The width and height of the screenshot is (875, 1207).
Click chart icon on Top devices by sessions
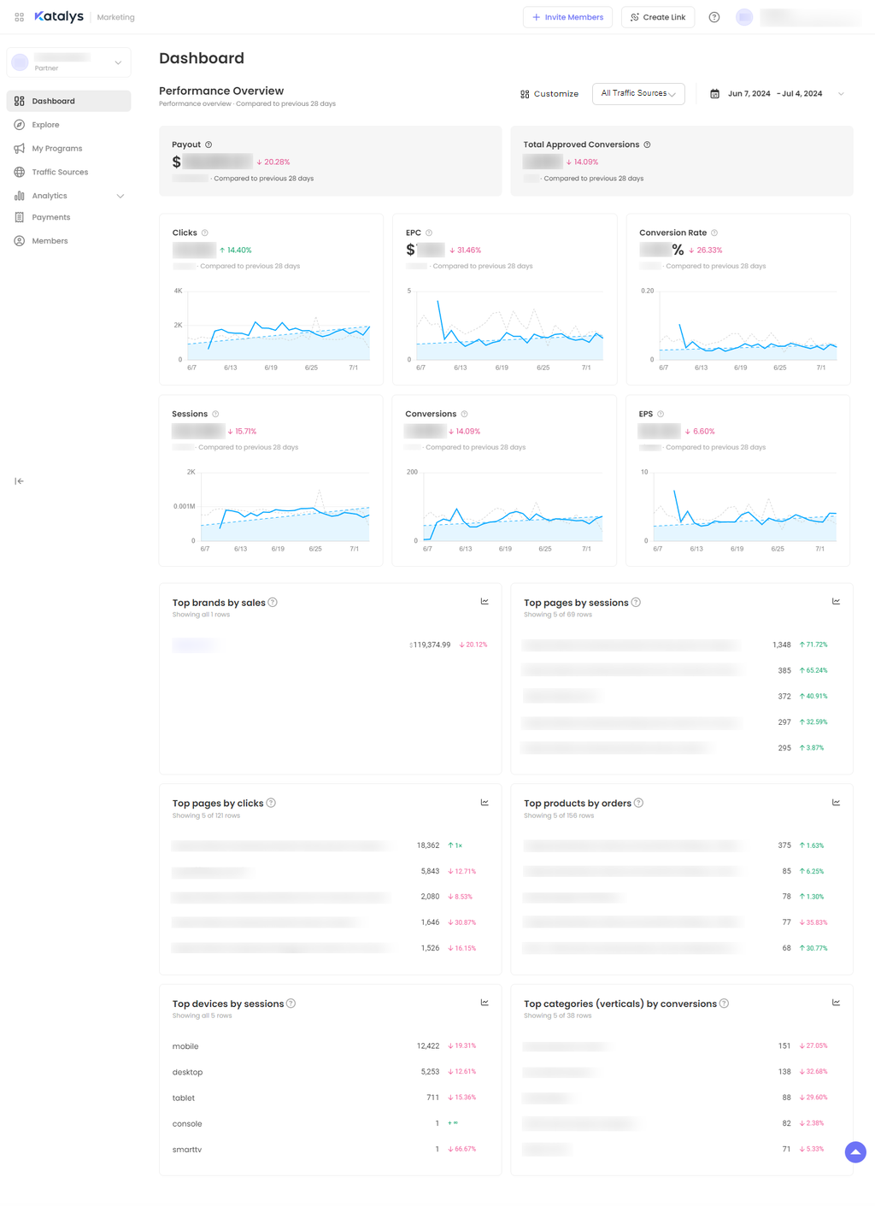[x=484, y=1003]
